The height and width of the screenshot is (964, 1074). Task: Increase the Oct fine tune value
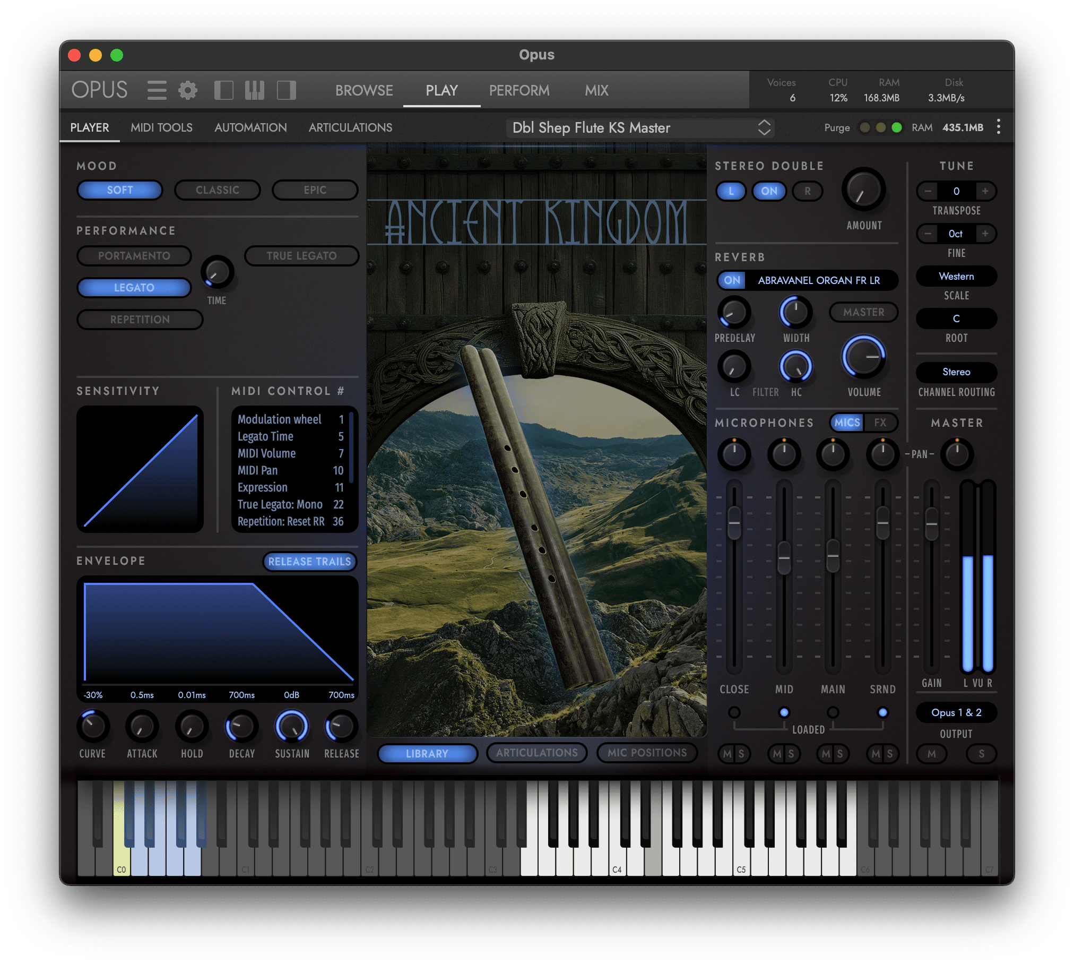985,234
